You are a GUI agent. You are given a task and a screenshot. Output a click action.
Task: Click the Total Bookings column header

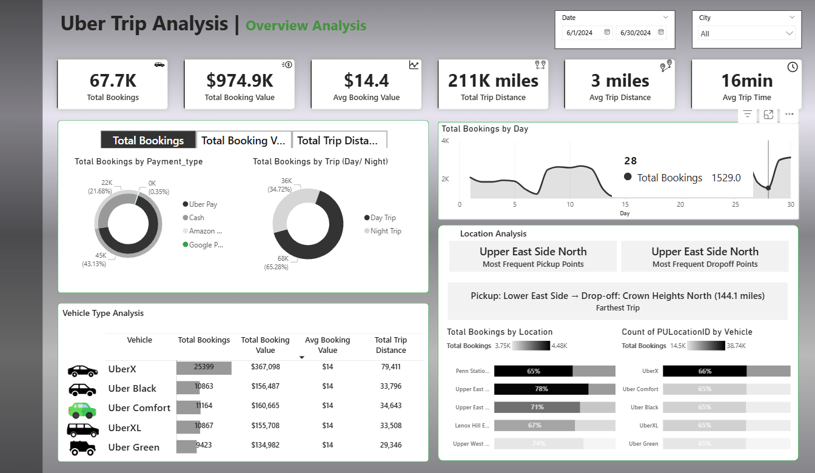point(204,340)
